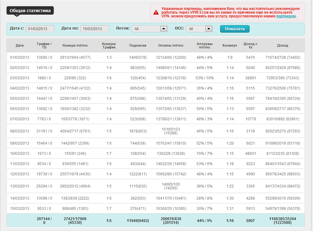This screenshot has height=231, width=313.
Task: Click payments value 15165/123 (15288)
Action: click(x=171, y=131)
